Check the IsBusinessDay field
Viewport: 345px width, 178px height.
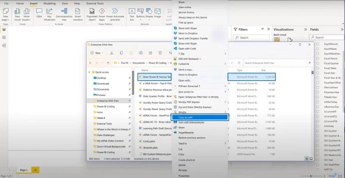click(317, 107)
